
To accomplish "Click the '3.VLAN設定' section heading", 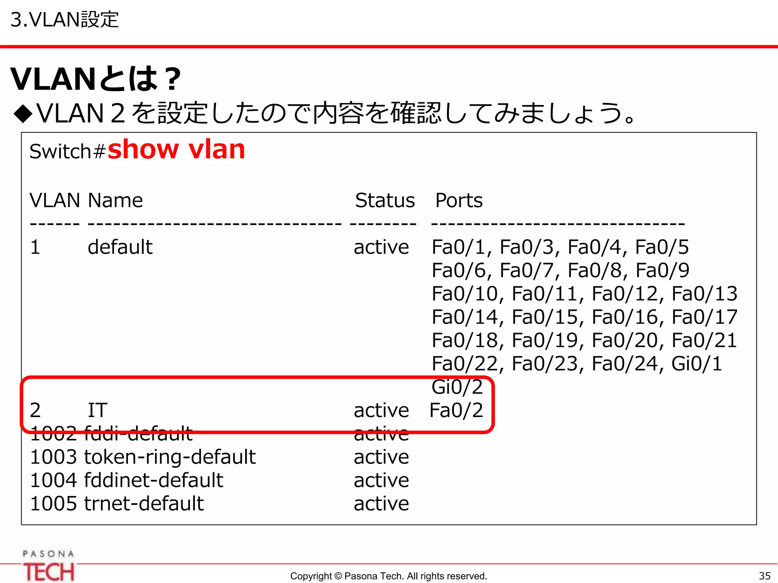I will pos(65,20).
